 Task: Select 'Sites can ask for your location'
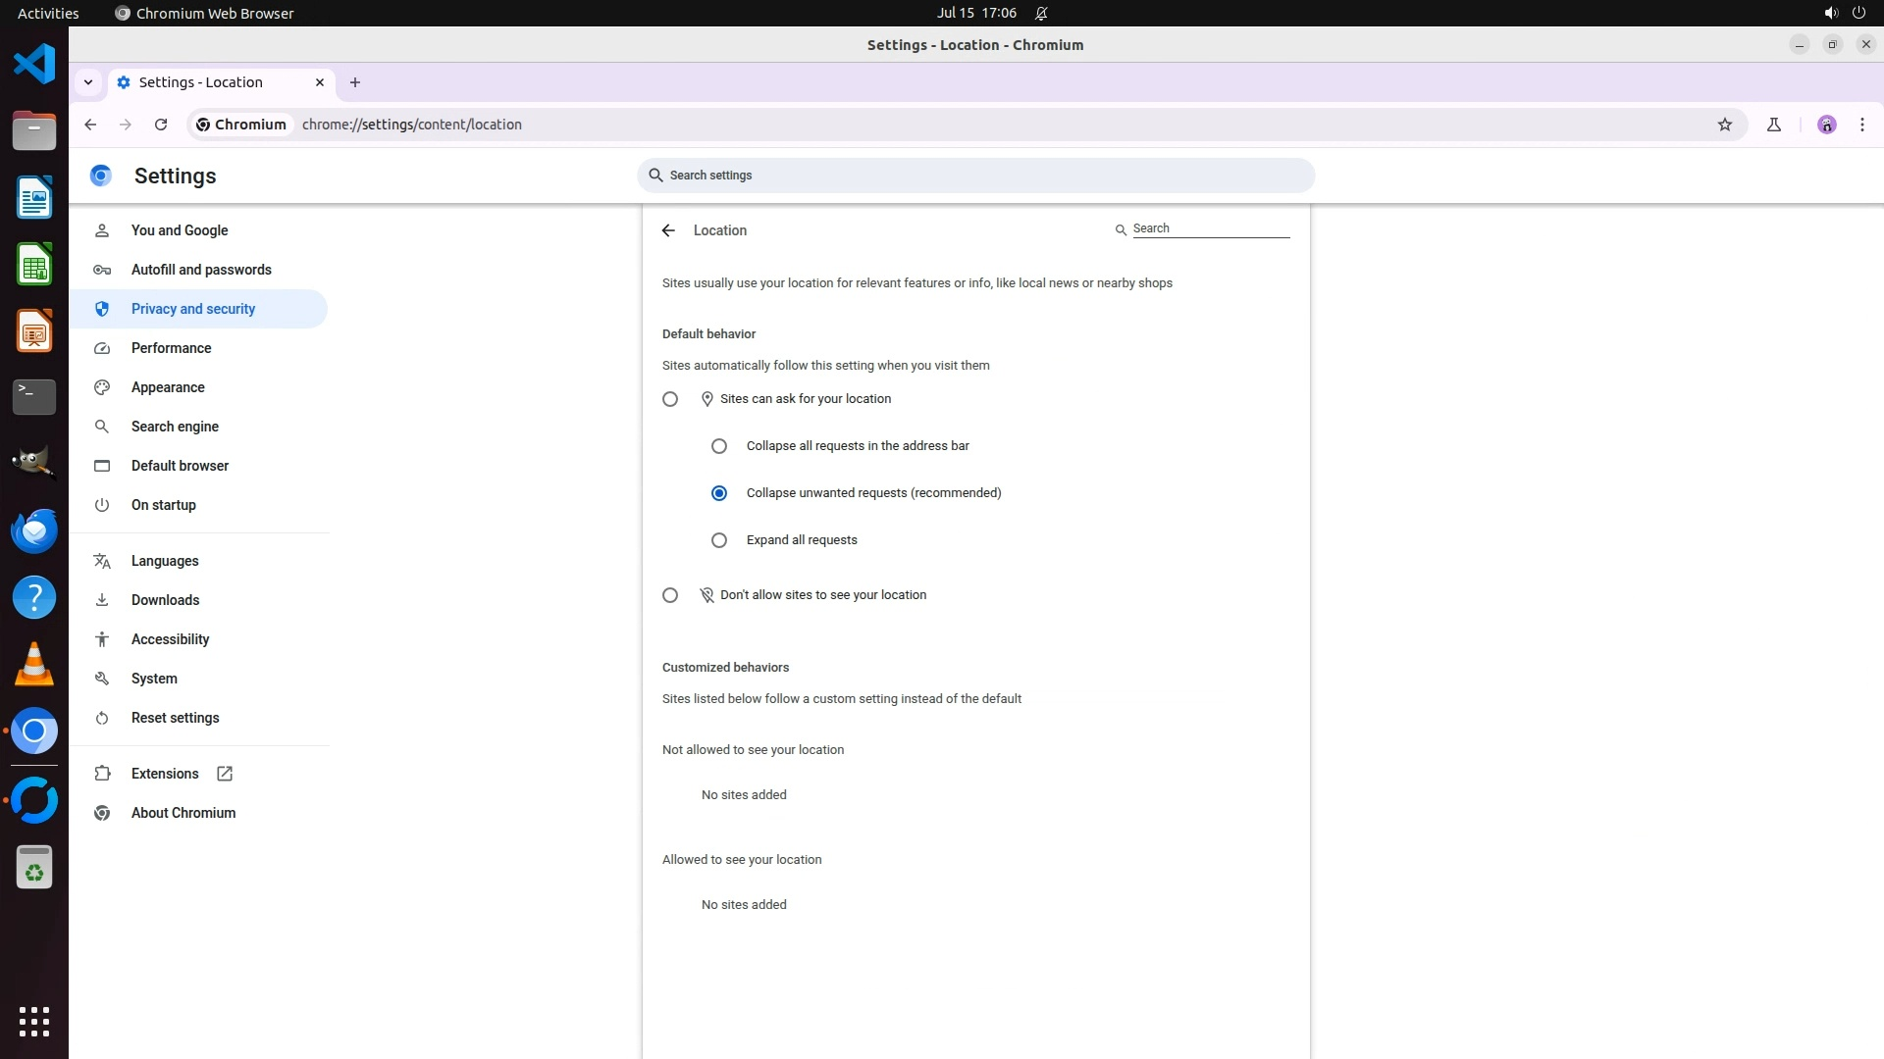670,399
